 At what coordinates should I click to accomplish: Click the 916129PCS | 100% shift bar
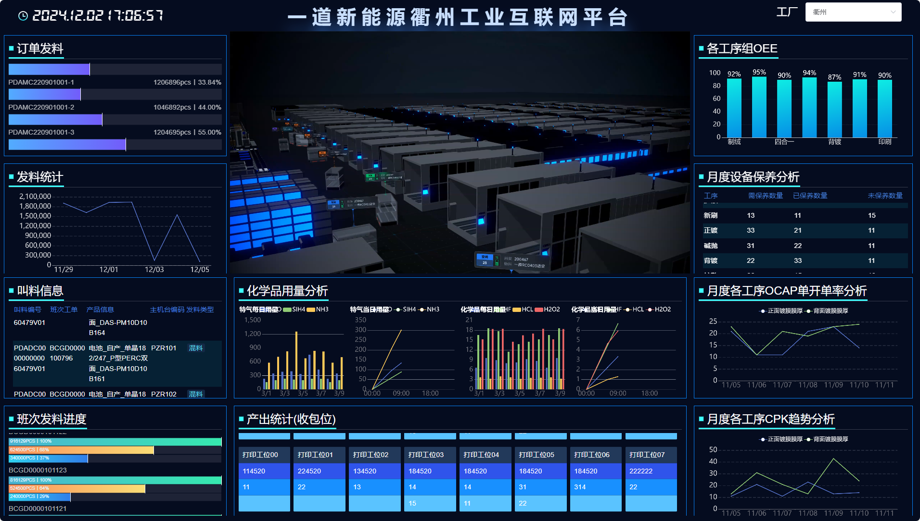[x=115, y=441]
